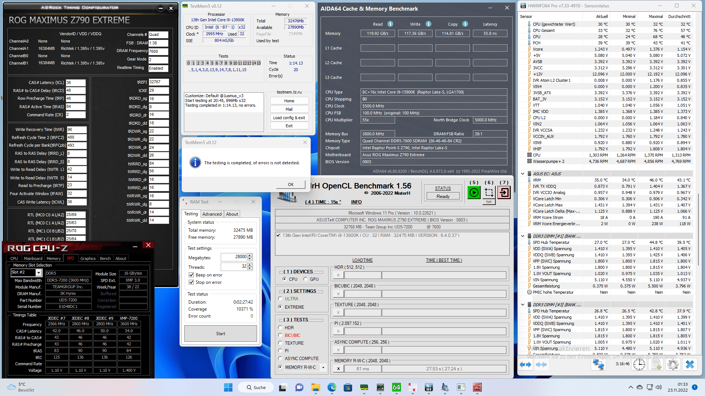705x396 pixels.
Task: Switch to TestMem5 red binary taskbar icon
Action: [x=413, y=387]
